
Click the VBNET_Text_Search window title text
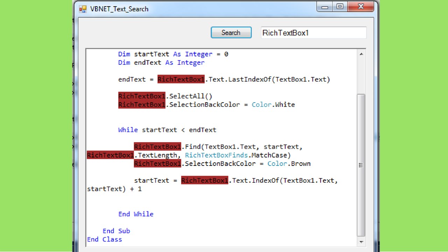pos(119,9)
